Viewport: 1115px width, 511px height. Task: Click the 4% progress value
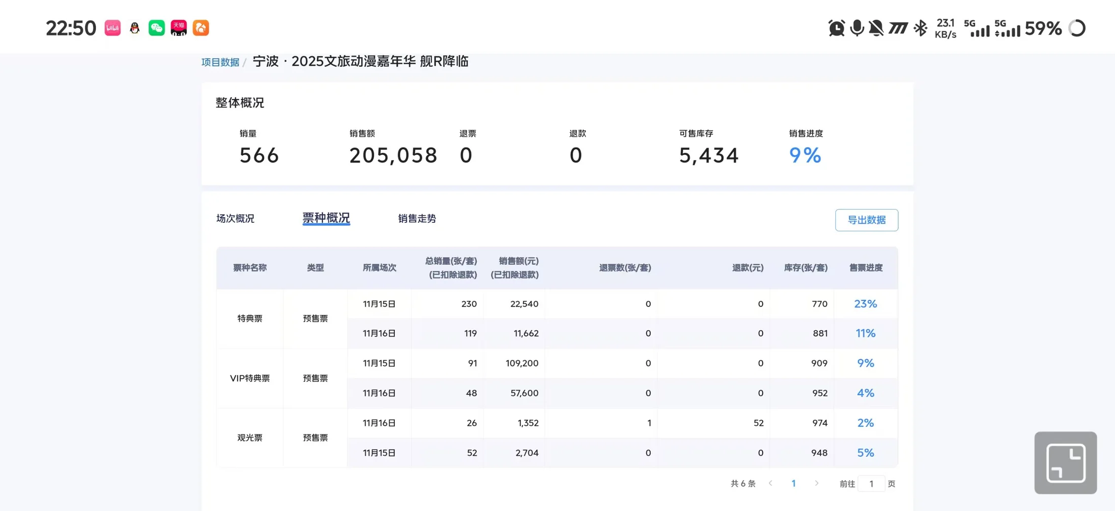[x=866, y=393]
